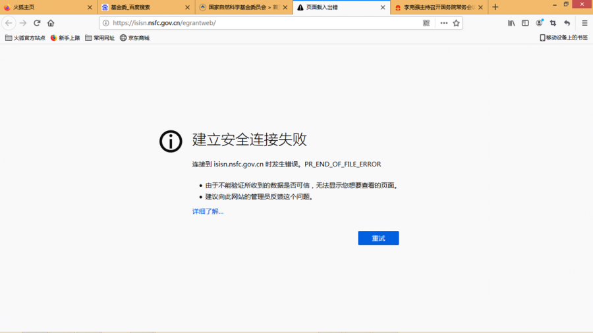Expand the 常用网址 bookmarks folder

pos(99,38)
